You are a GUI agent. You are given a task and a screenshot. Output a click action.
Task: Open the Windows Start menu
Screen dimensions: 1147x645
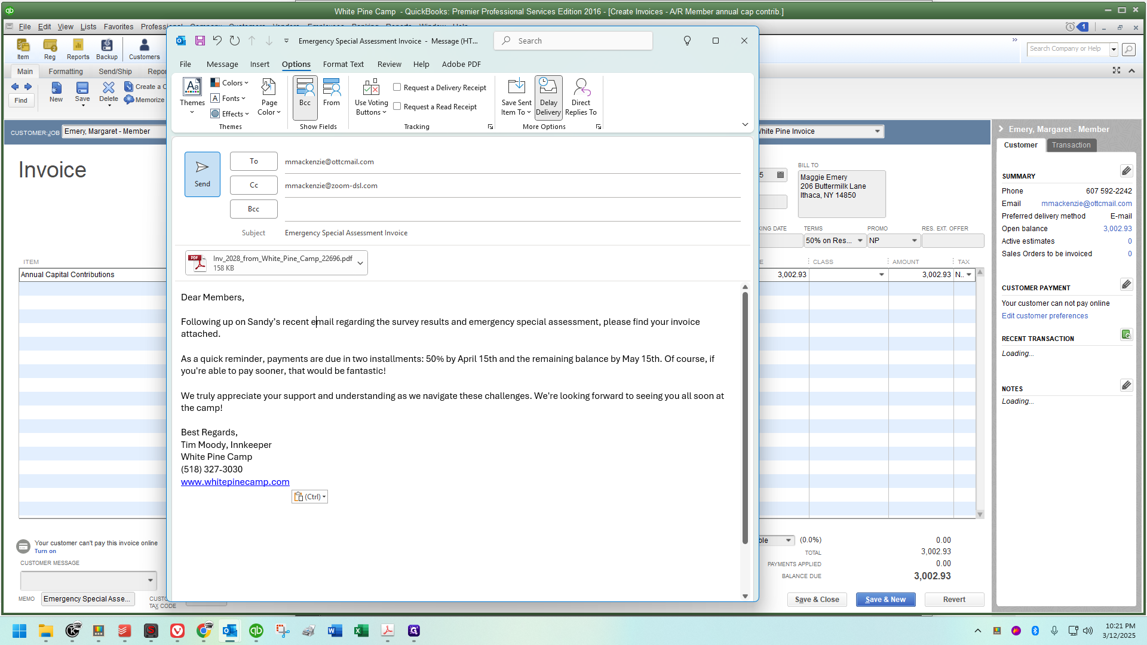click(x=19, y=631)
